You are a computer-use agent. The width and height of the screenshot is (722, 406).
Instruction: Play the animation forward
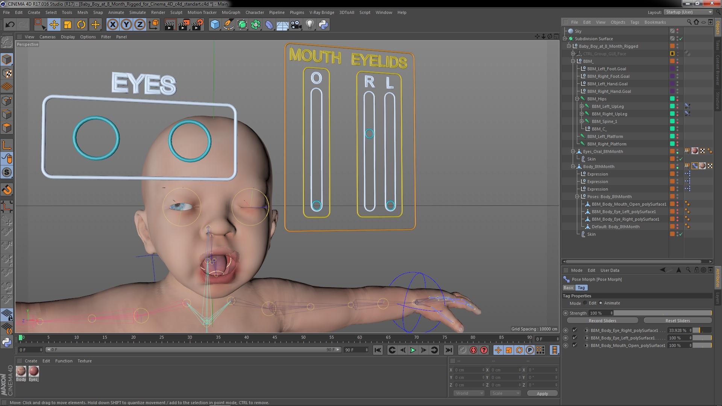click(413, 350)
